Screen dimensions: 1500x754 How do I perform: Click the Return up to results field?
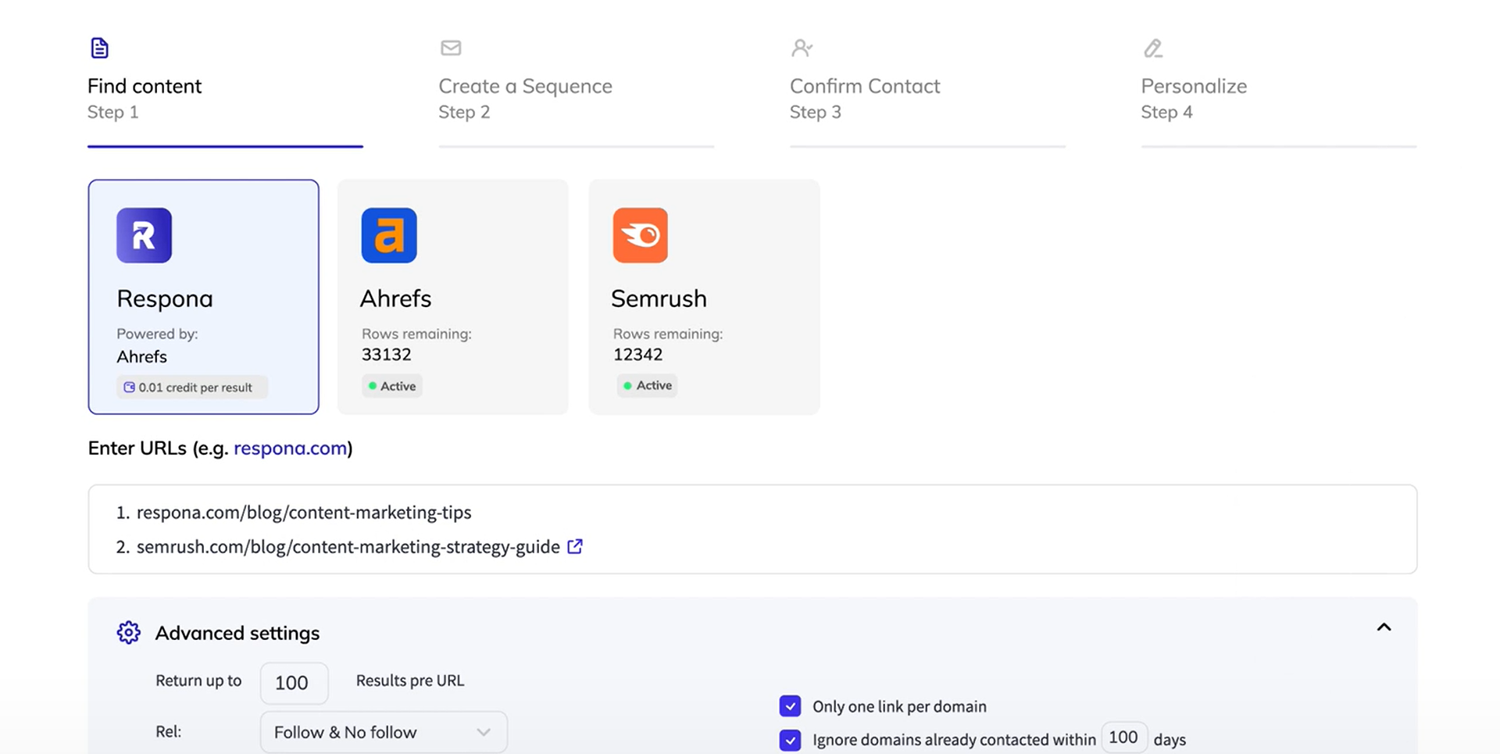coord(294,682)
